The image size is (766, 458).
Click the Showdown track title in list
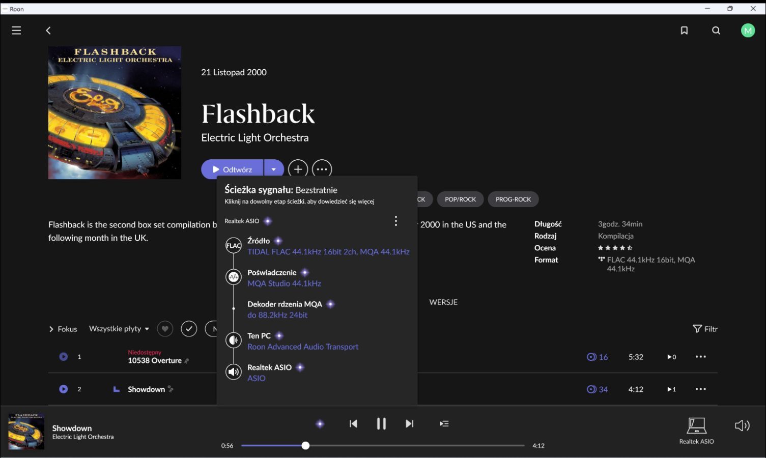pos(146,389)
